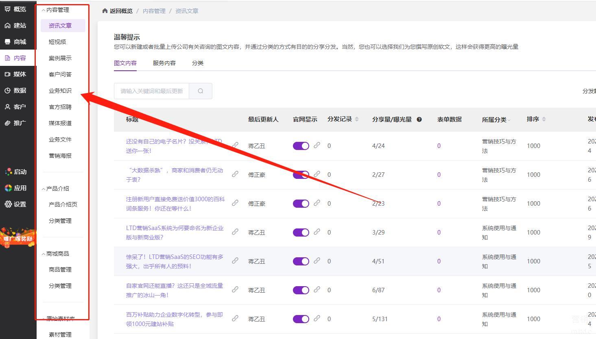596x339 pixels.
Task: Collapse the 内容管理 menu group
Action: [44, 10]
